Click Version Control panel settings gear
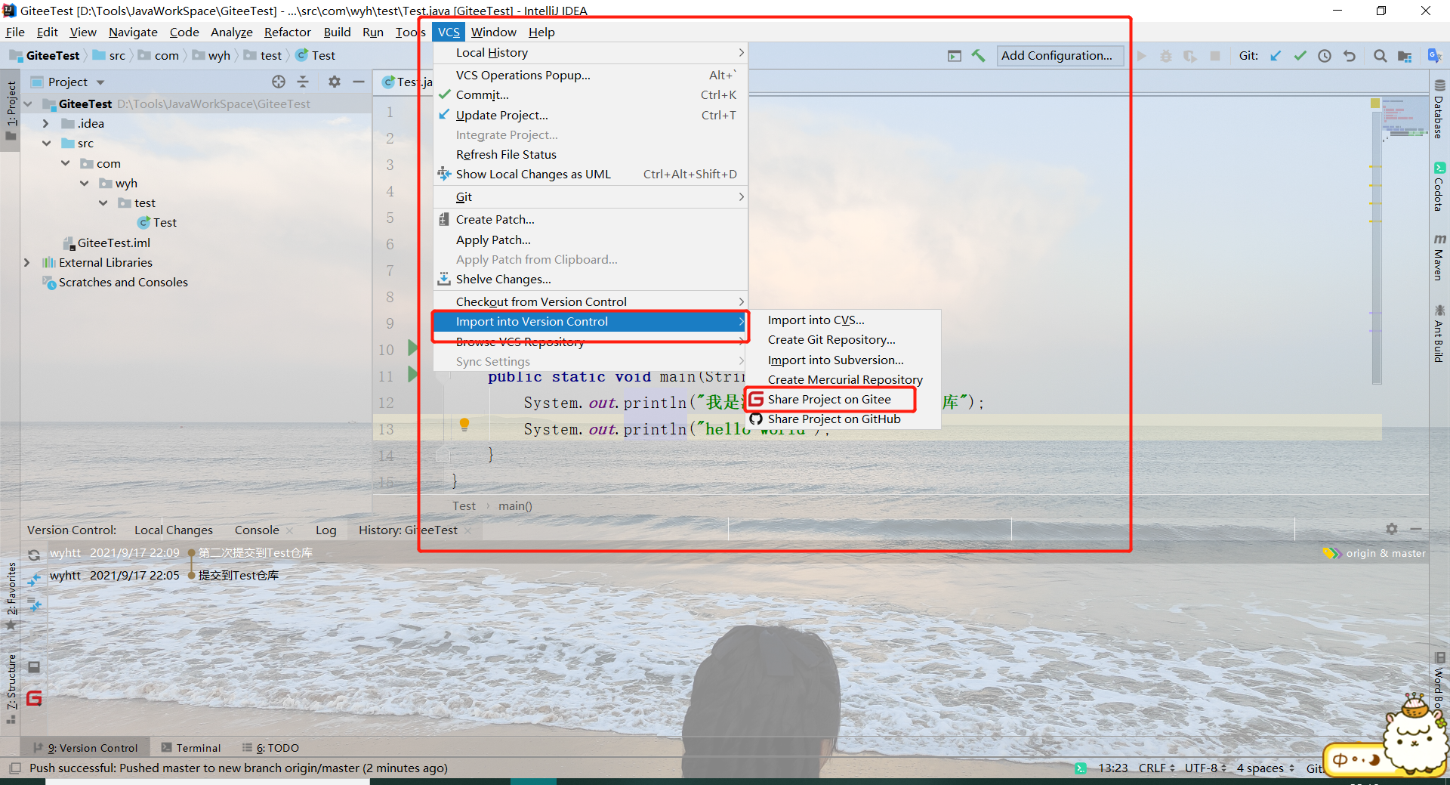This screenshot has width=1450, height=785. 1392,529
